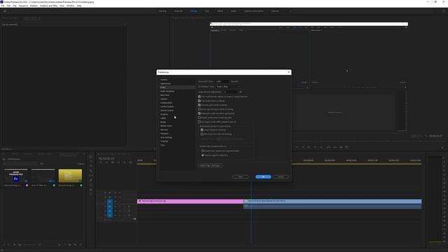Click Automate to Sequence icon
The height and width of the screenshot is (252, 448).
pyautogui.click(x=59, y=245)
